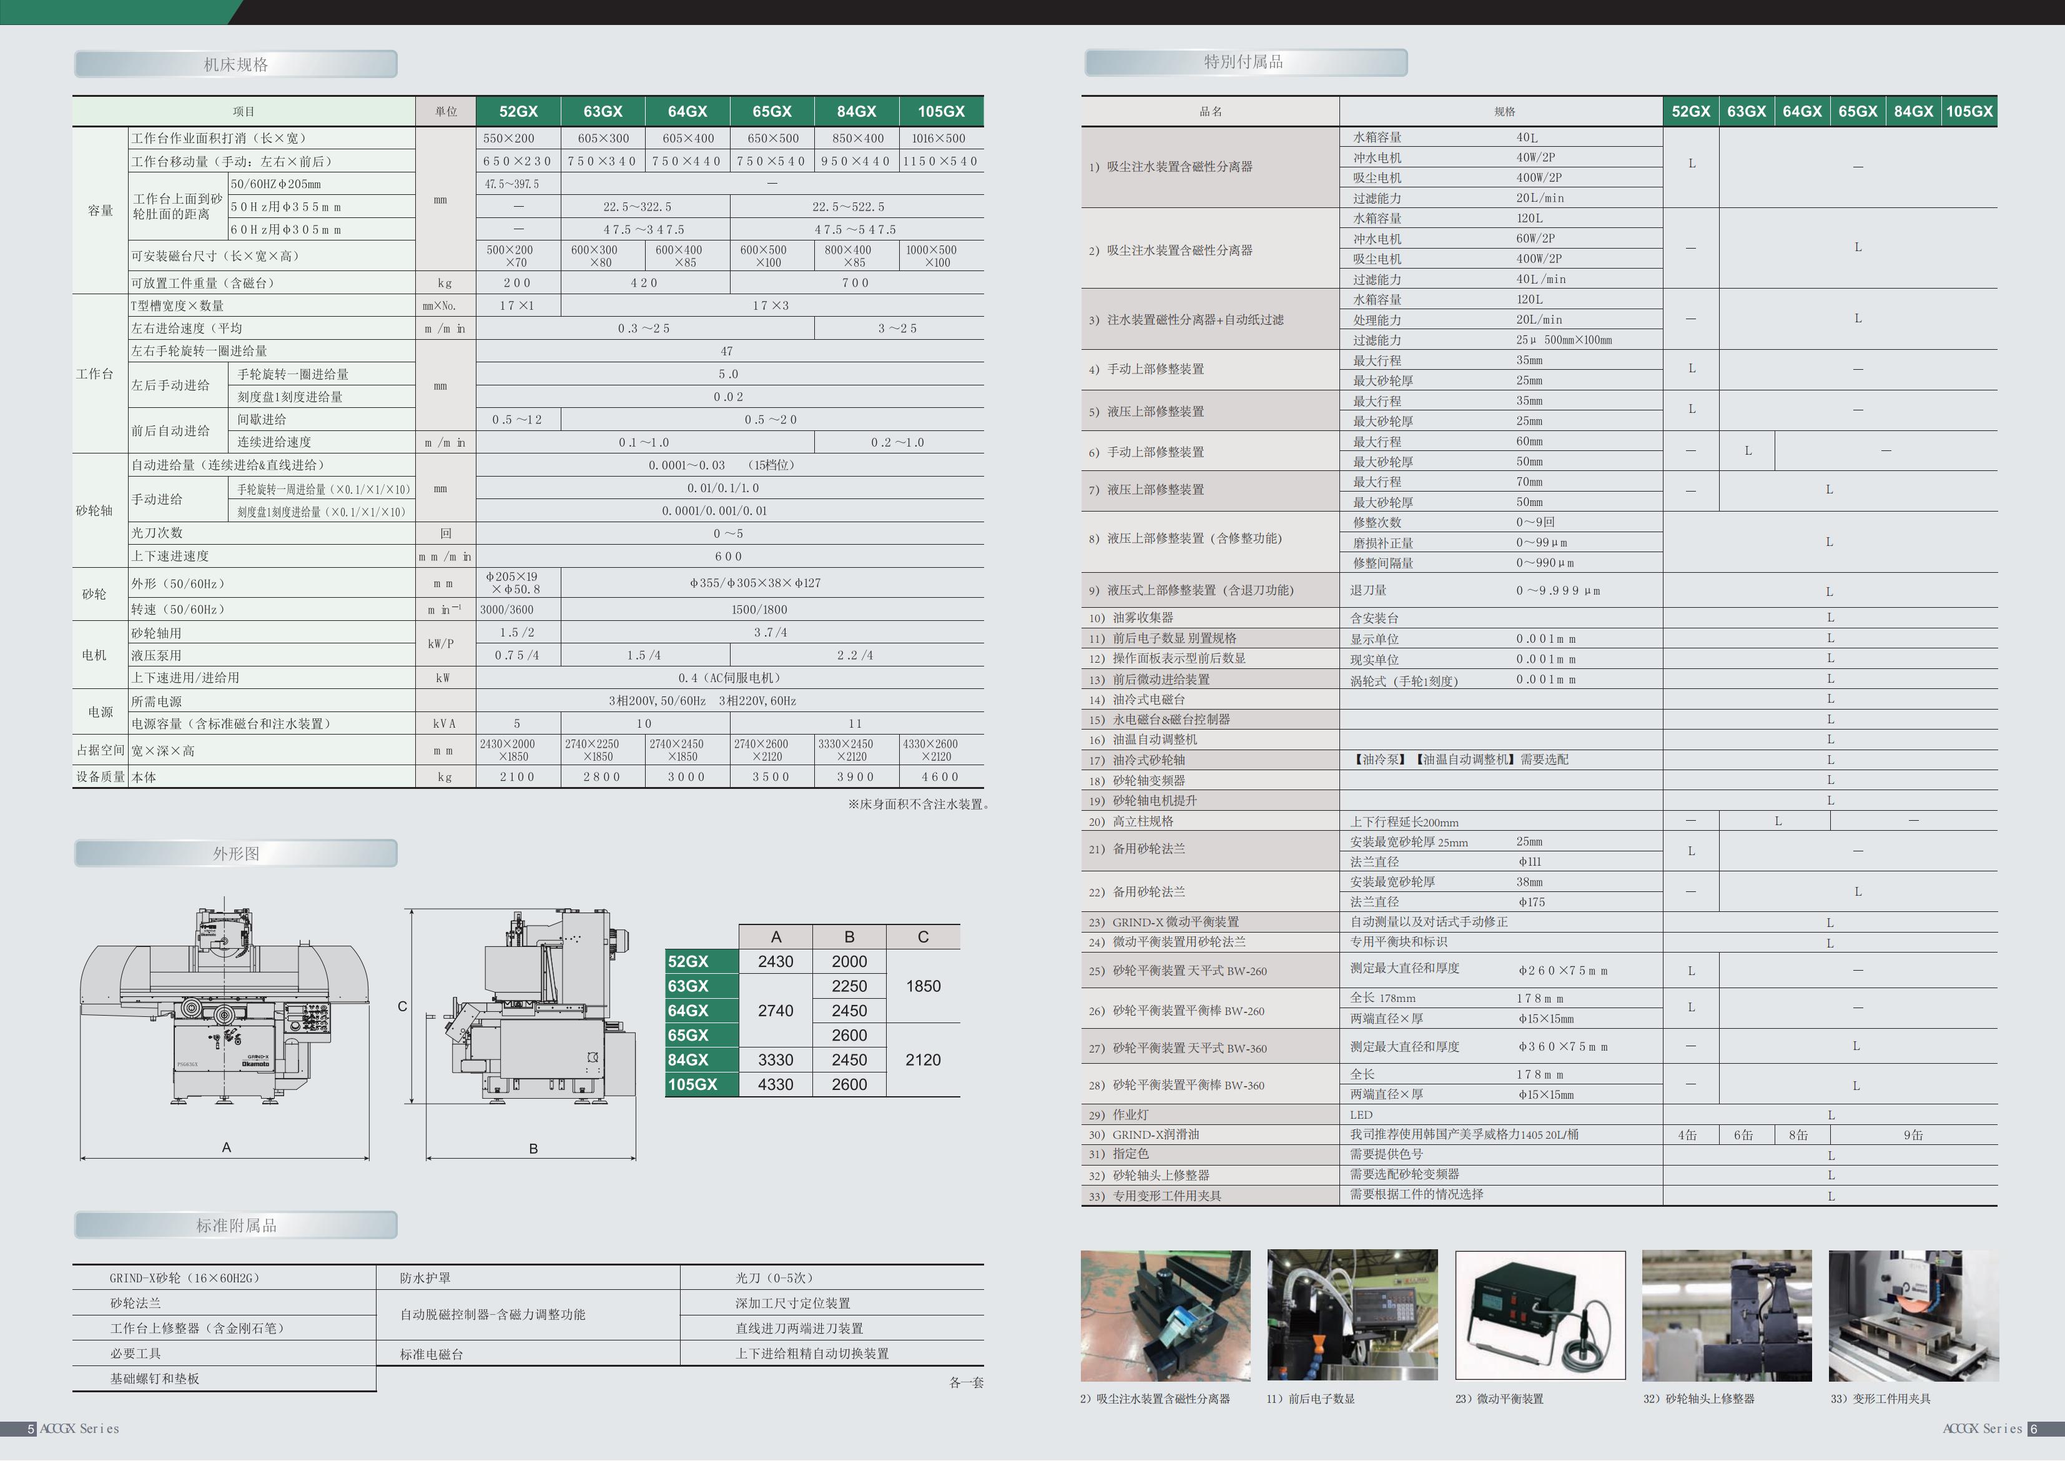The height and width of the screenshot is (1461, 2065).
Task: Select the 外形图 section header
Action: point(235,853)
